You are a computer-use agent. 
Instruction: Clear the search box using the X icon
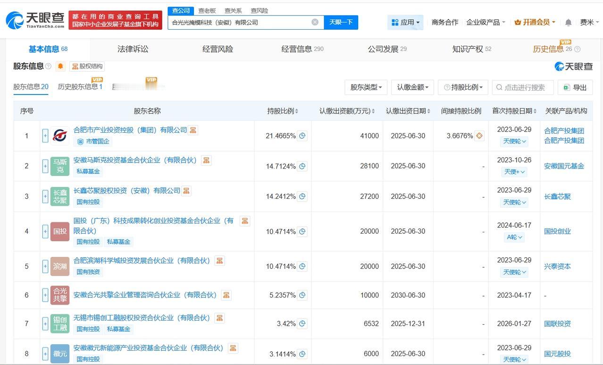coord(314,22)
